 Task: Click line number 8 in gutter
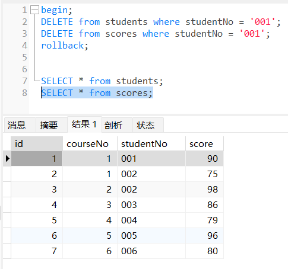tap(24, 93)
